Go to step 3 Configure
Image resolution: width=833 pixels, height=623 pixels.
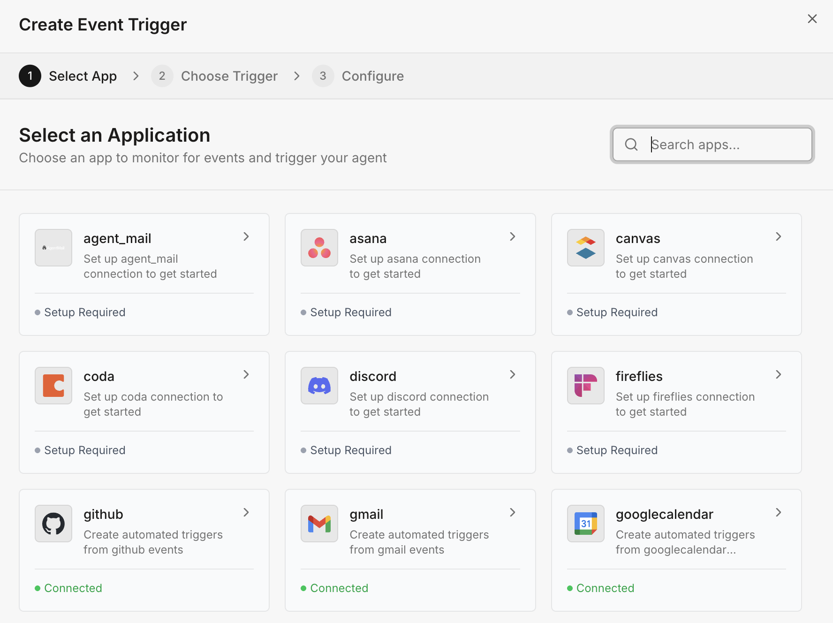pos(358,76)
